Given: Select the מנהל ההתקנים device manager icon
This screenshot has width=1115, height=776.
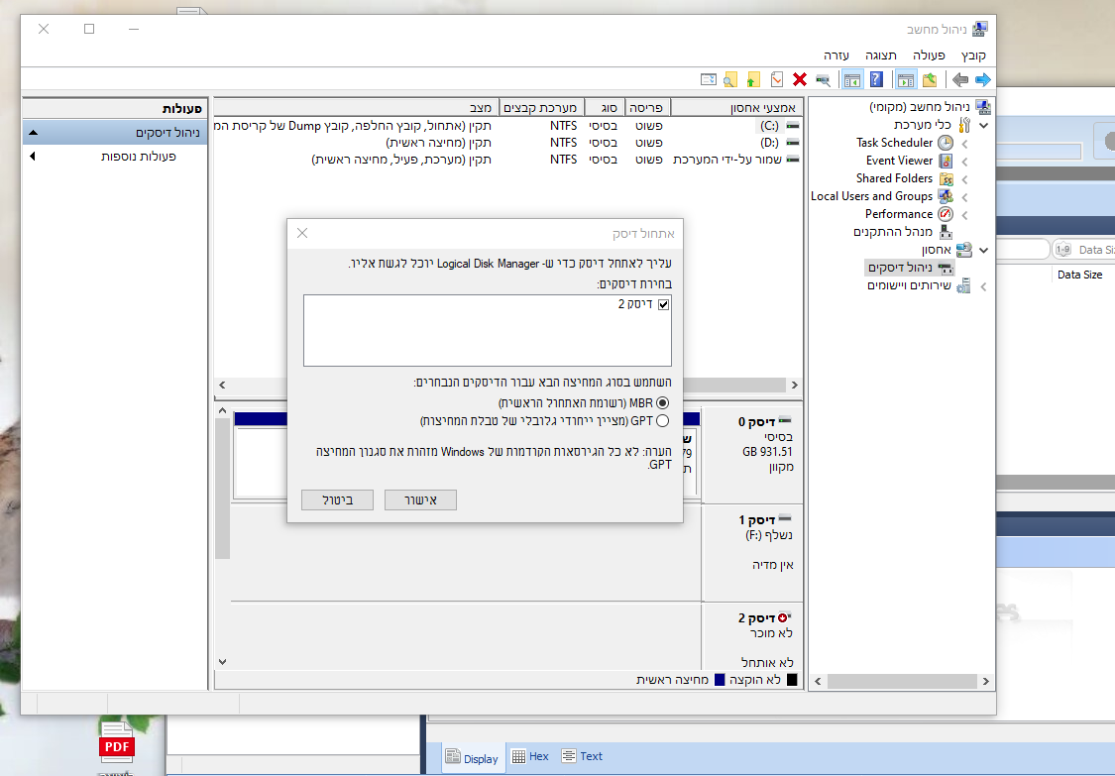Looking at the screenshot, I should [946, 232].
